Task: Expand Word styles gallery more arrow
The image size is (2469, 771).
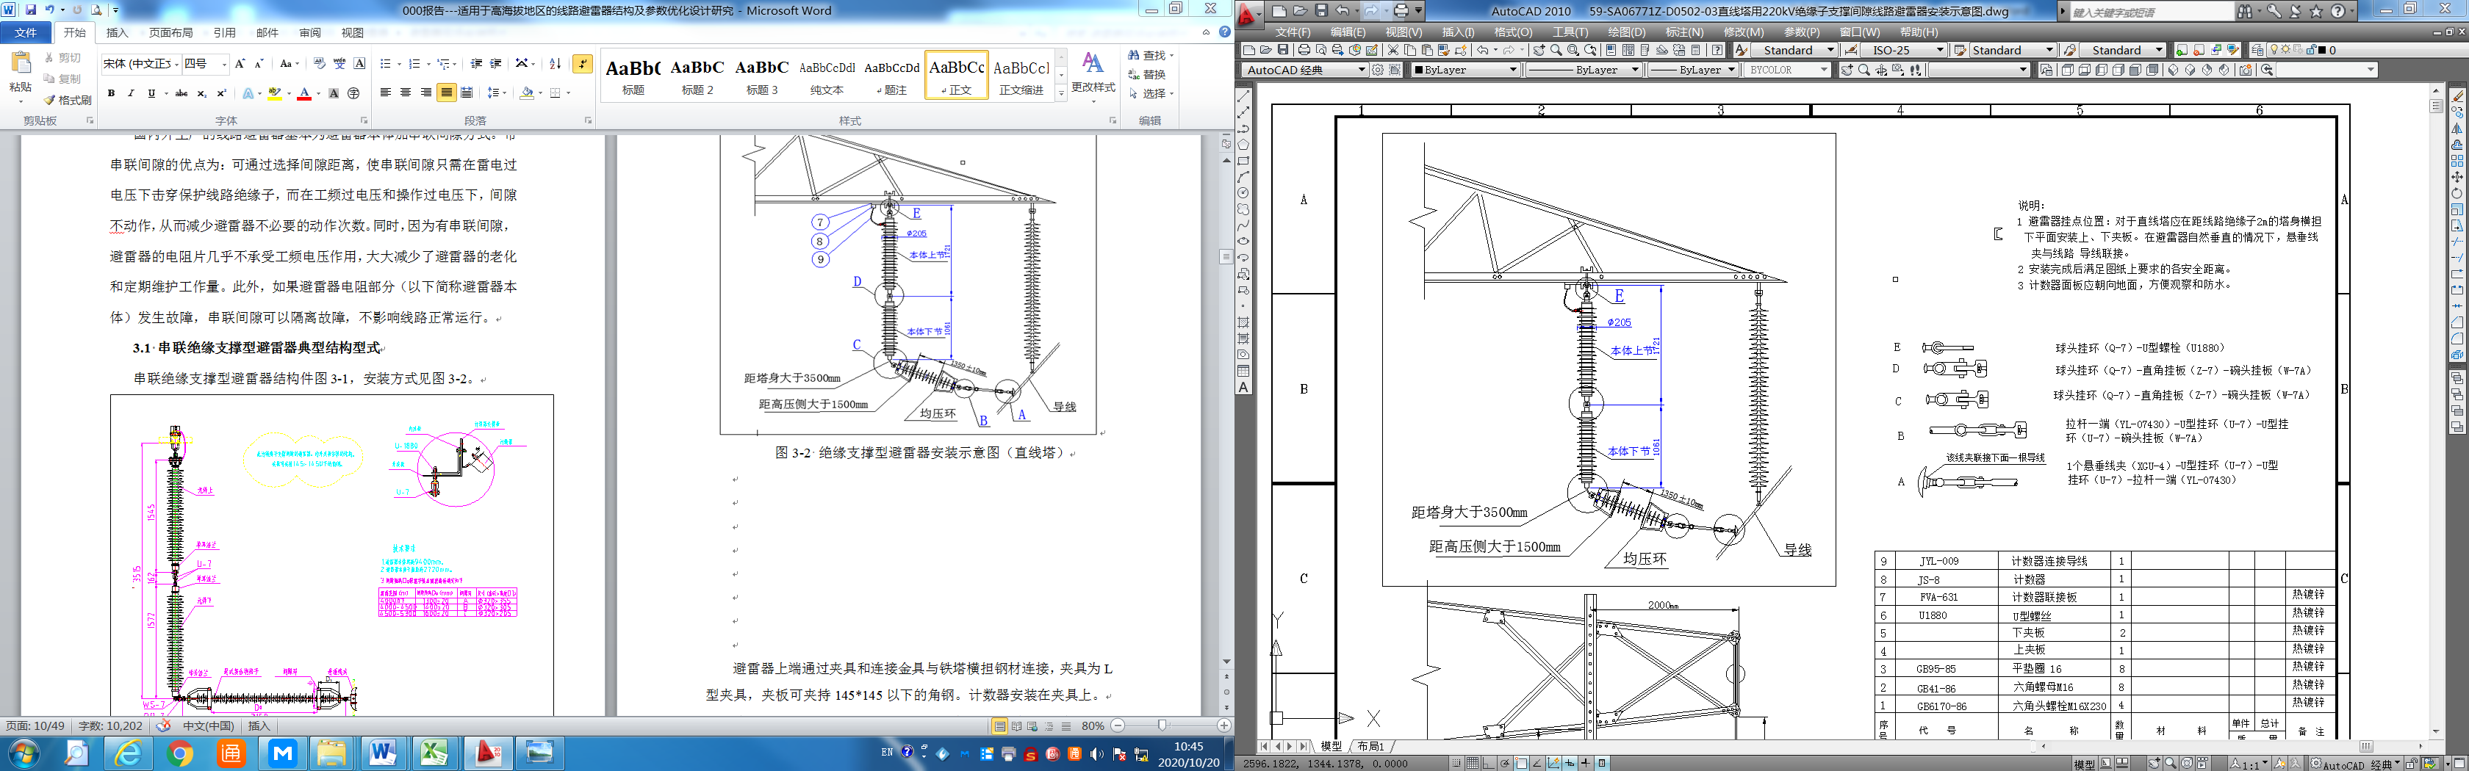Action: 1062,94
